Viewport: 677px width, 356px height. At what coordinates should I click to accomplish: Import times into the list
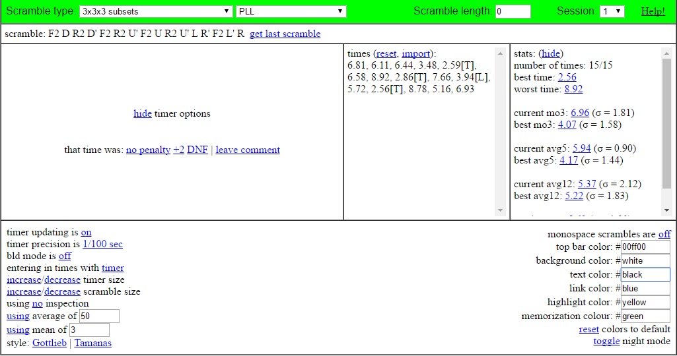(416, 53)
